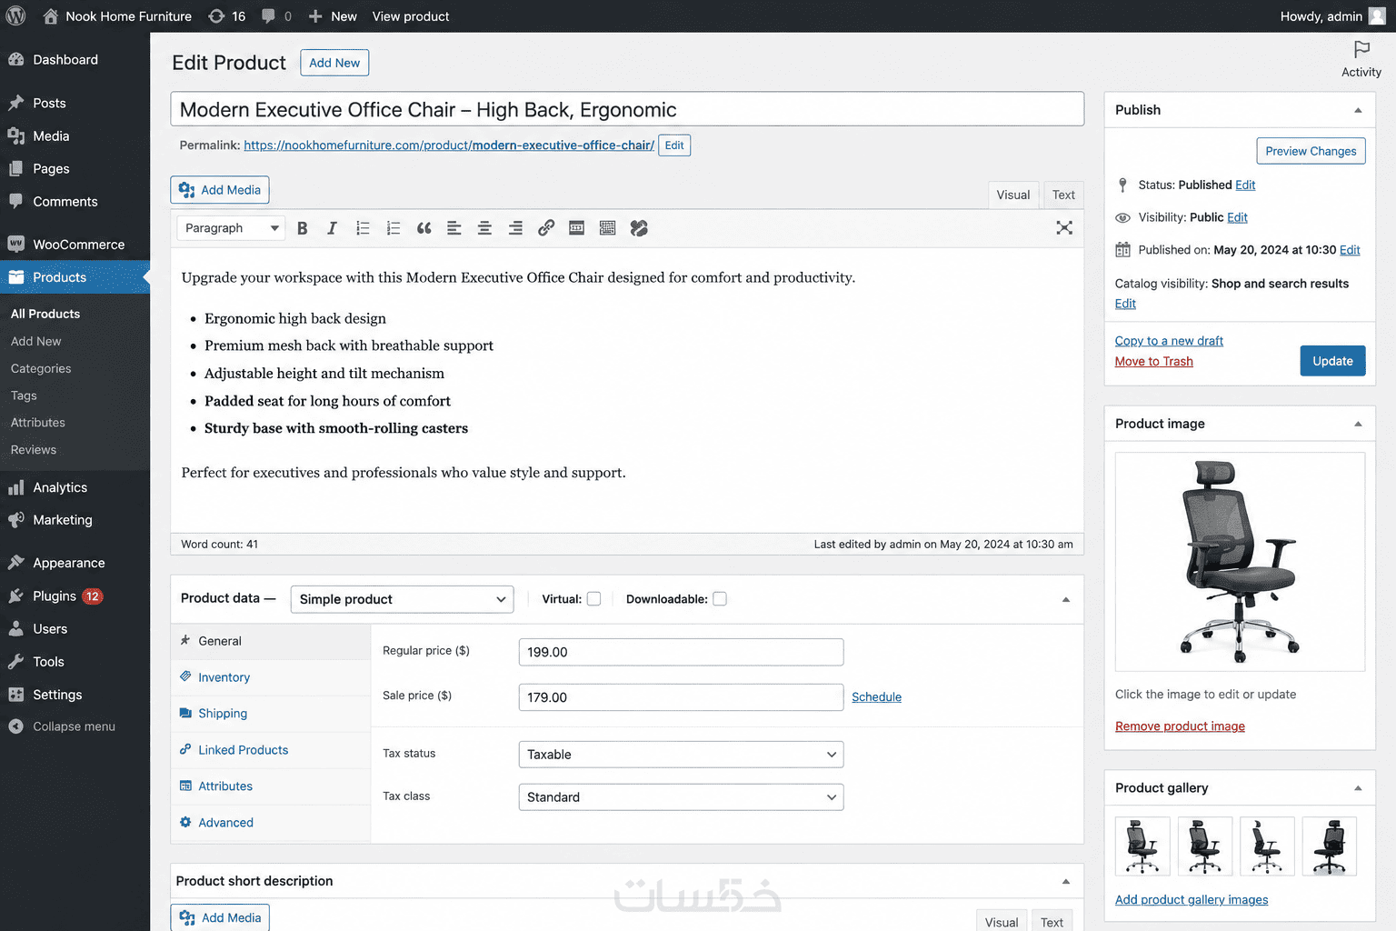
Task: Check the Downloadable product checkbox
Action: tap(720, 599)
